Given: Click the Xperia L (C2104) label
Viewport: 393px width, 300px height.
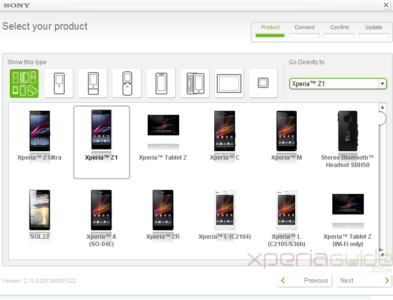Looking at the screenshot, I should point(225,237).
